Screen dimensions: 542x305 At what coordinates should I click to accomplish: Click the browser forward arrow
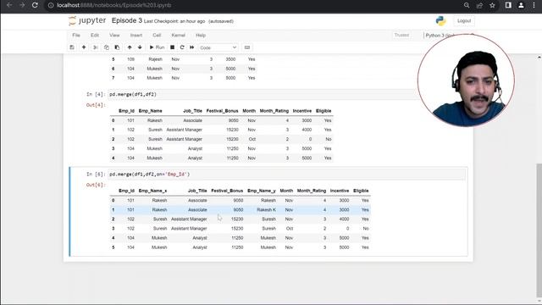click(x=22, y=5)
